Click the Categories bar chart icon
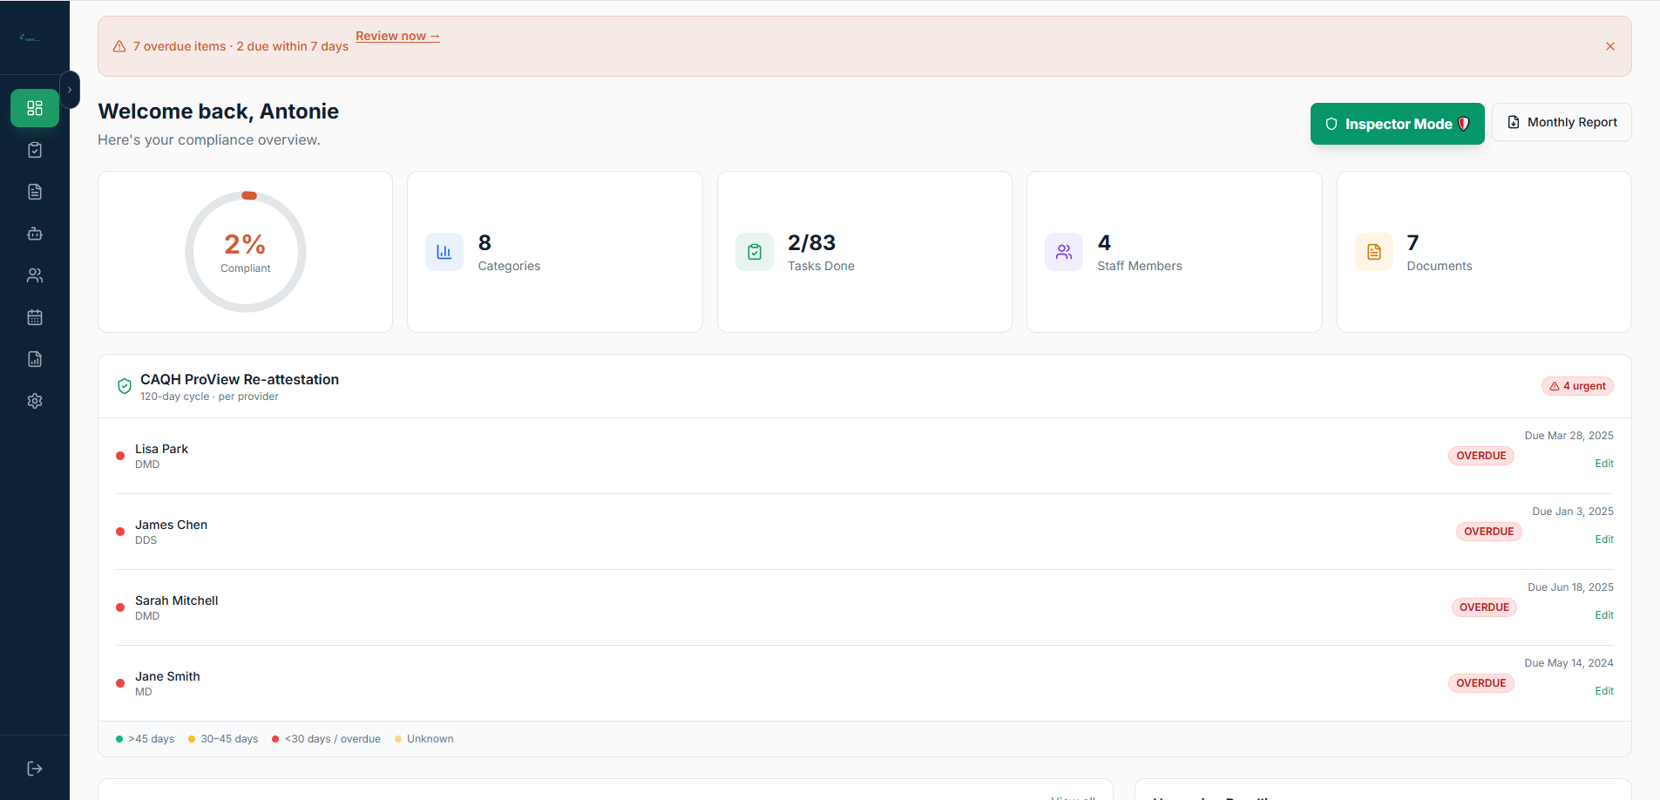The width and height of the screenshot is (1660, 800). coord(444,252)
